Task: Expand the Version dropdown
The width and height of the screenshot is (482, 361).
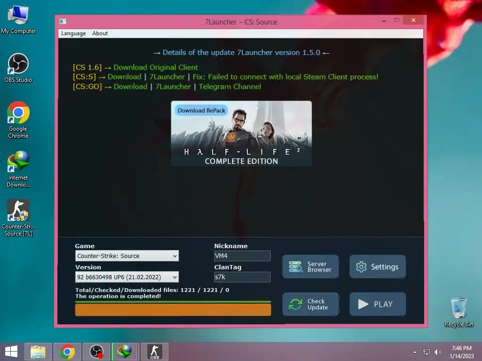Action: [x=127, y=277]
